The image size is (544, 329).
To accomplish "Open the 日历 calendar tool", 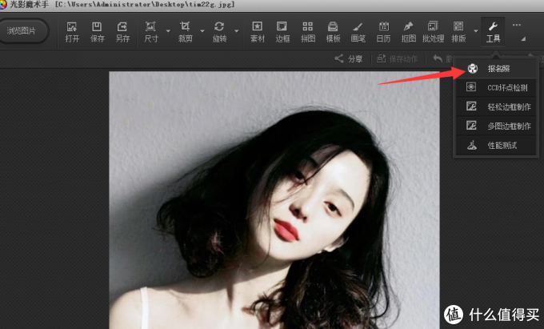I will pyautogui.click(x=383, y=32).
